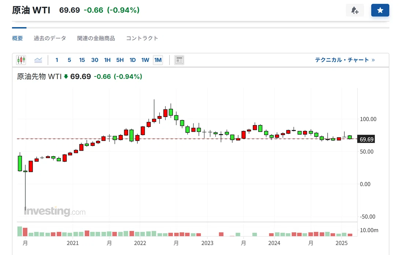Select the 5 minute interval
The width and height of the screenshot is (399, 255).
69,60
